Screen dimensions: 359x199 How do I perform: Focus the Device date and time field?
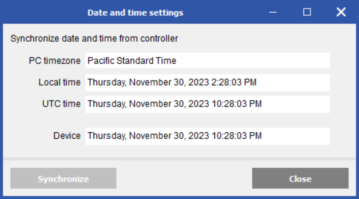[207, 136]
